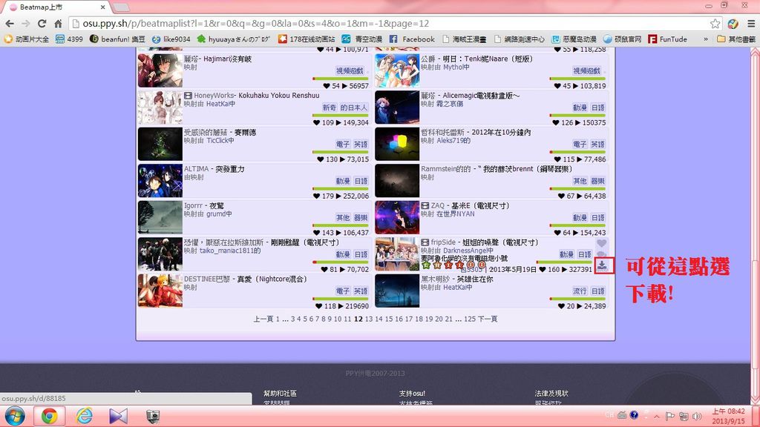Image resolution: width=760 pixels, height=427 pixels.
Task: Click the 支持osu! footer heading
Action: pyautogui.click(x=412, y=394)
